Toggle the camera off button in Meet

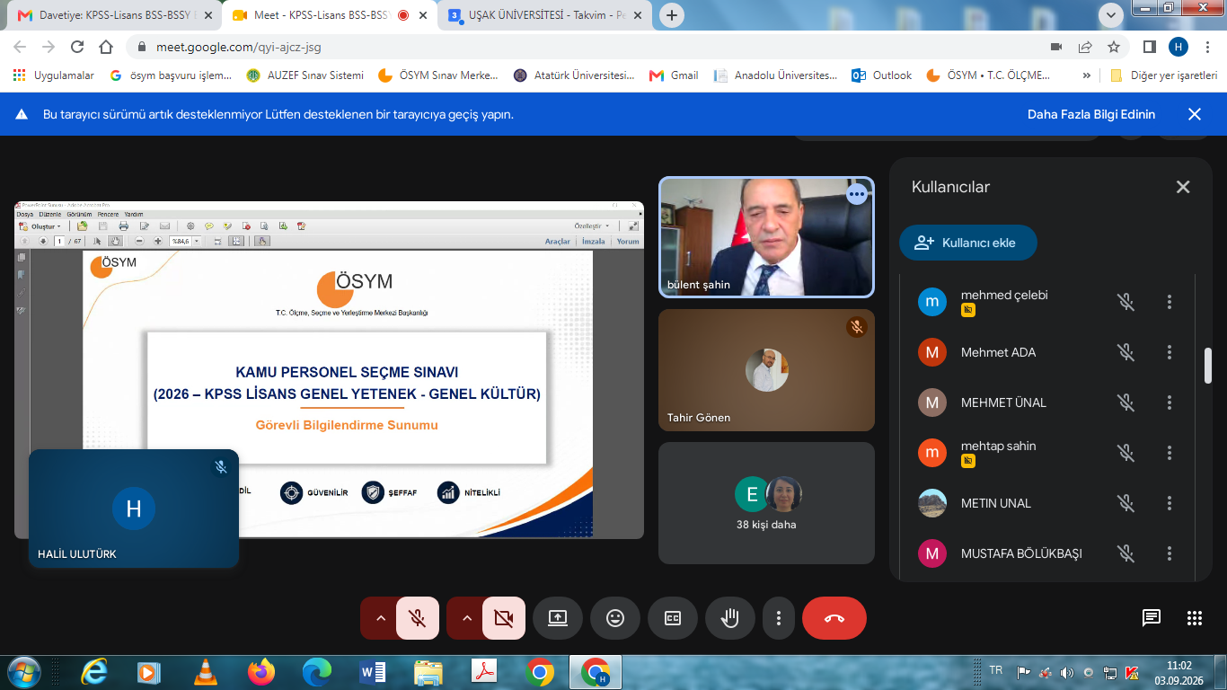point(504,618)
